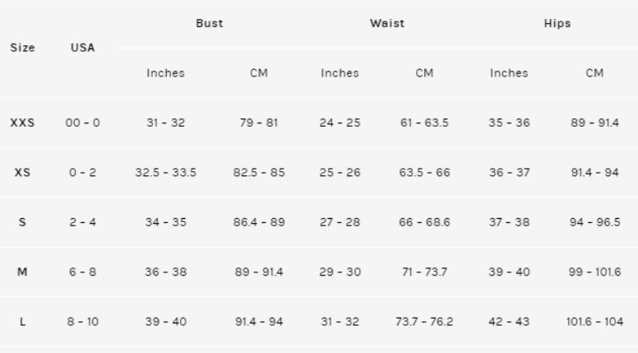Select bust CM 86.4 - 89 cell
638x353 pixels.
click(259, 222)
